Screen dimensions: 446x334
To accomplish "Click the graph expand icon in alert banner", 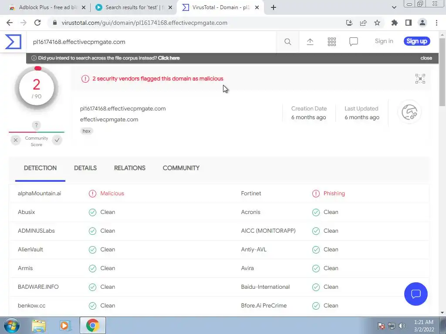I will pos(420,79).
